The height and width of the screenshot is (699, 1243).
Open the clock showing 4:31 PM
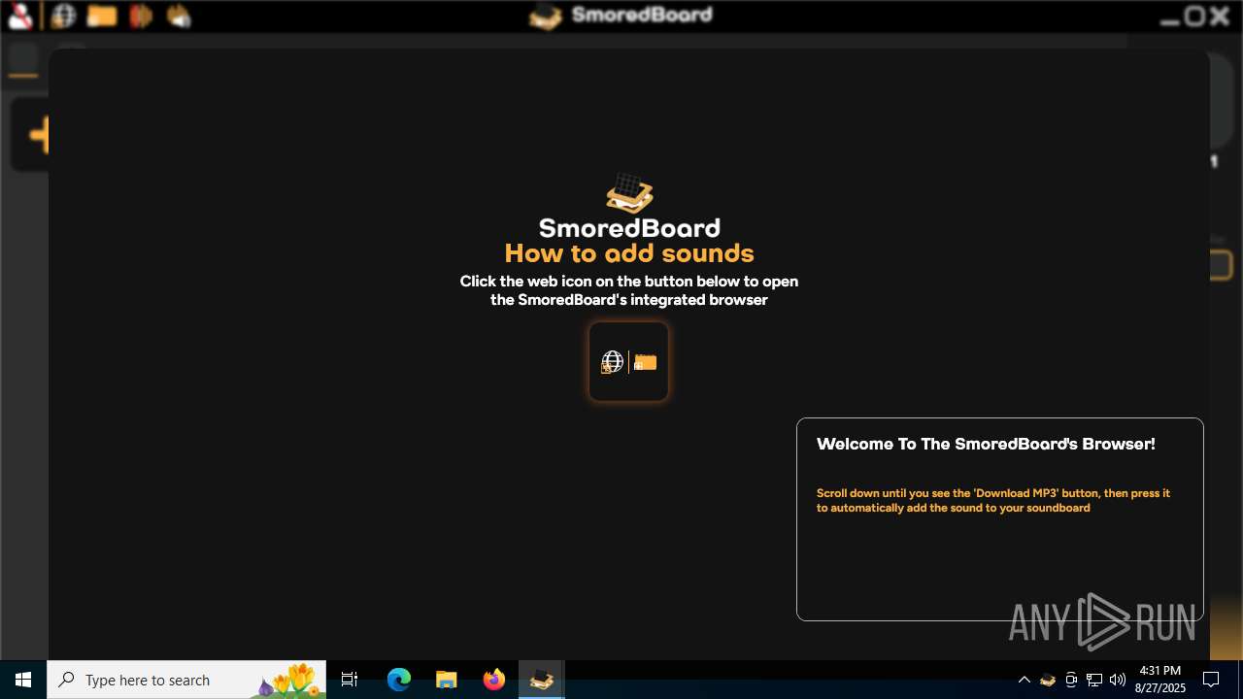pos(1160,680)
